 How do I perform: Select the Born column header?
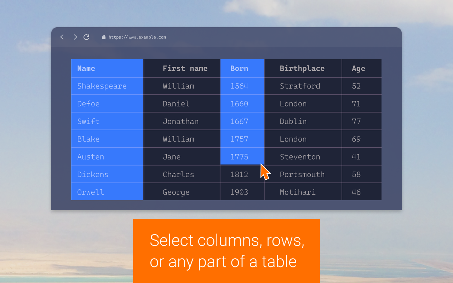click(x=242, y=68)
